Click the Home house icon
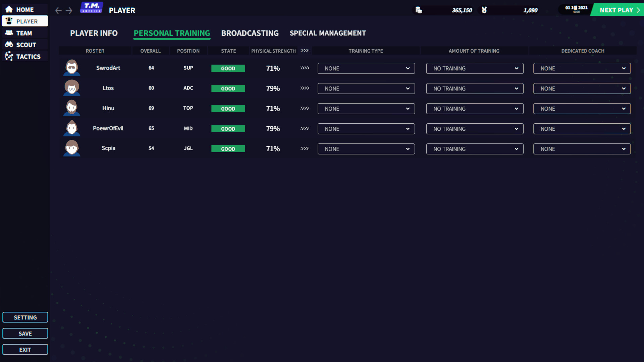Screen dimensions: 644x362 tap(9, 9)
